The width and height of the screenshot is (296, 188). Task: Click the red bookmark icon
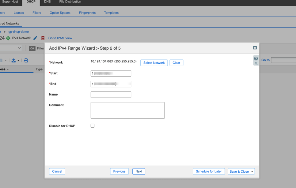pos(43,38)
